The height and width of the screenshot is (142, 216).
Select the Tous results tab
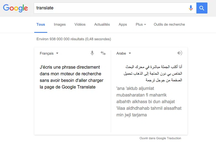pos(41,25)
